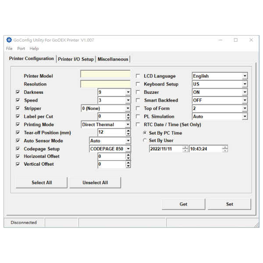This screenshot has width=263, height=263.
Task: Uncheck the Darkness checkbox
Action: pyautogui.click(x=18, y=92)
